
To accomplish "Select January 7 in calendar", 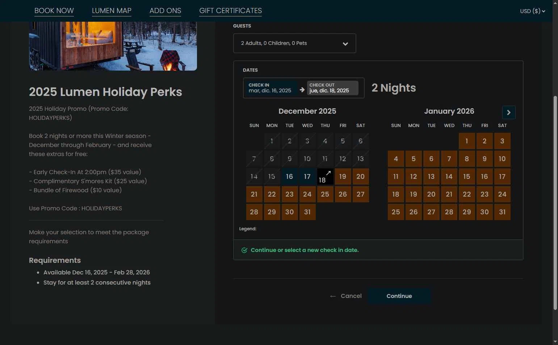I will coord(449,159).
